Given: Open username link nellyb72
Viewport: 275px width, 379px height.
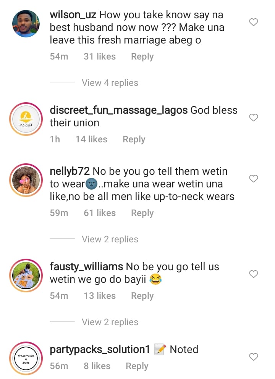Looking at the screenshot, I should click(x=70, y=171).
